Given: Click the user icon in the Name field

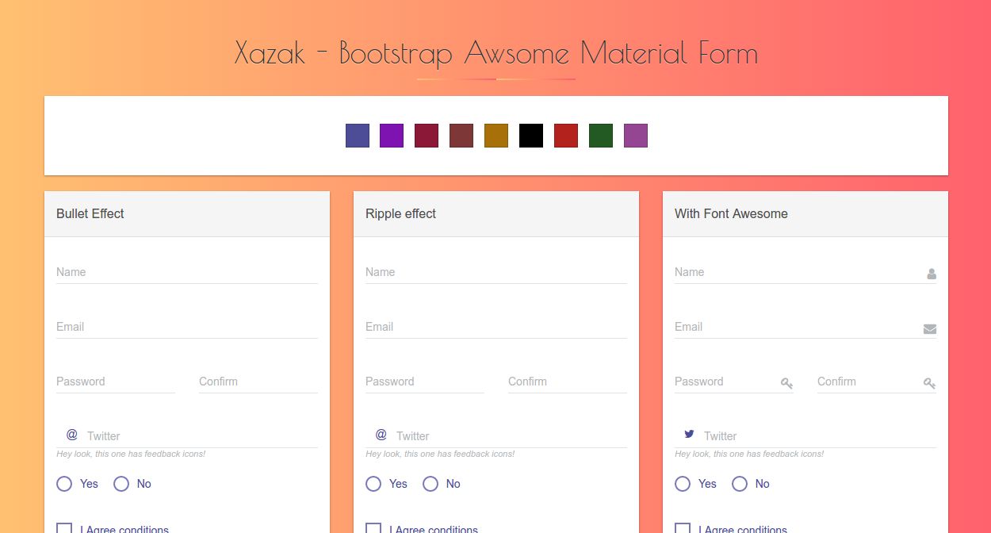Looking at the screenshot, I should click(x=932, y=274).
